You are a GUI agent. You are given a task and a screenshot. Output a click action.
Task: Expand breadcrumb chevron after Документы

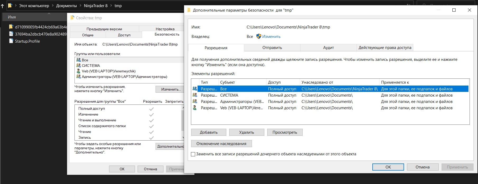coord(80,6)
